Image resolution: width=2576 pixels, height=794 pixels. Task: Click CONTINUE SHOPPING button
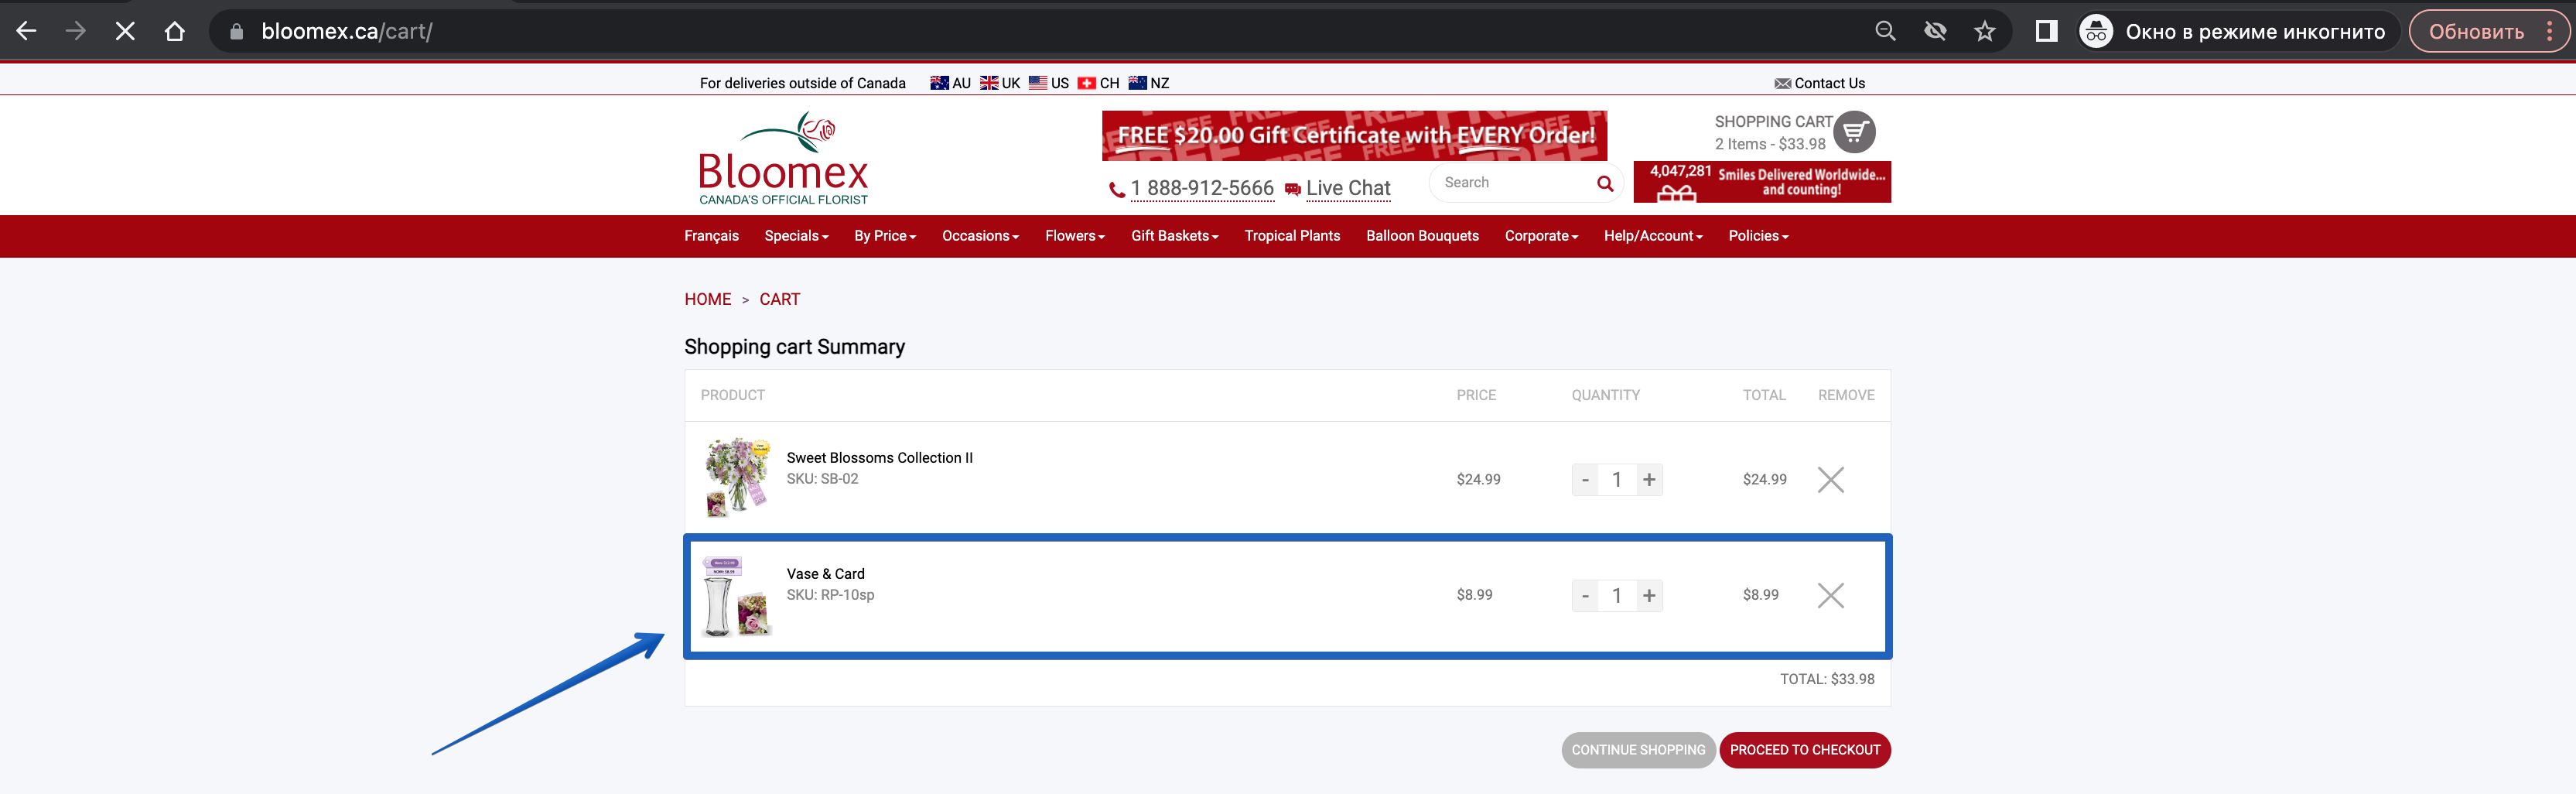point(1638,750)
